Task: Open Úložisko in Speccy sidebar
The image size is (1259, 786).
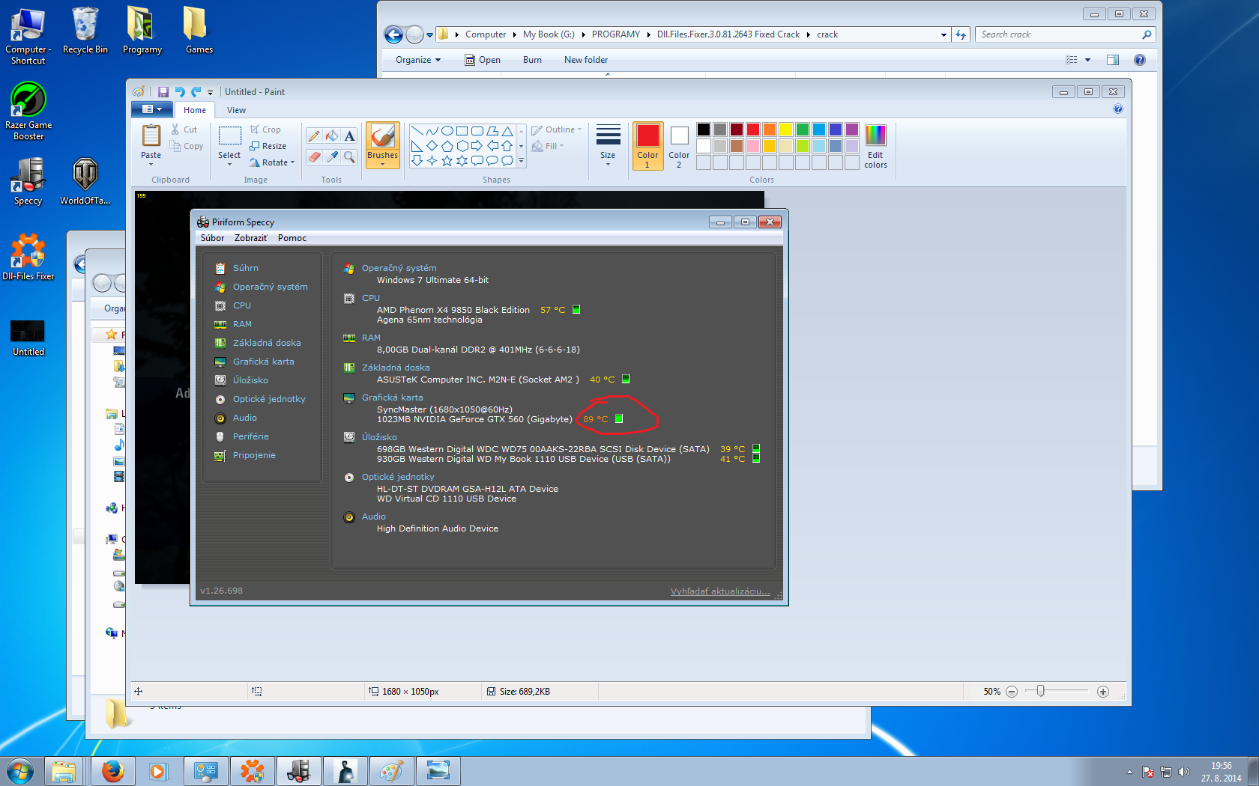Action: (x=250, y=380)
